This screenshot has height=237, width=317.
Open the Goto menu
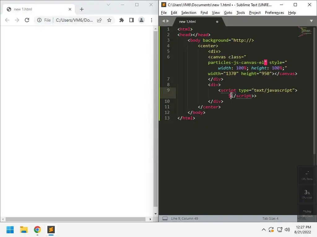(x=228, y=13)
